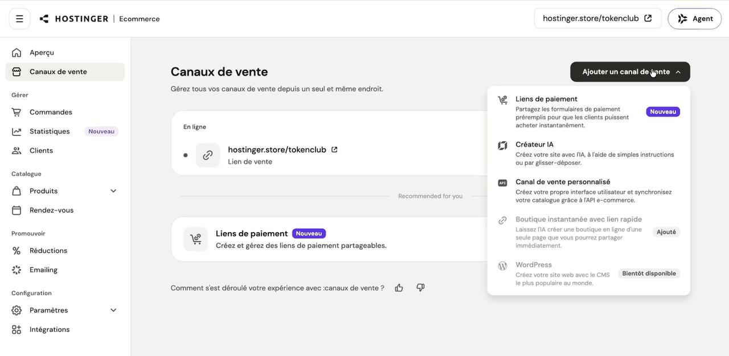Open Emailing in sidebar
This screenshot has width=729, height=356.
click(65, 270)
